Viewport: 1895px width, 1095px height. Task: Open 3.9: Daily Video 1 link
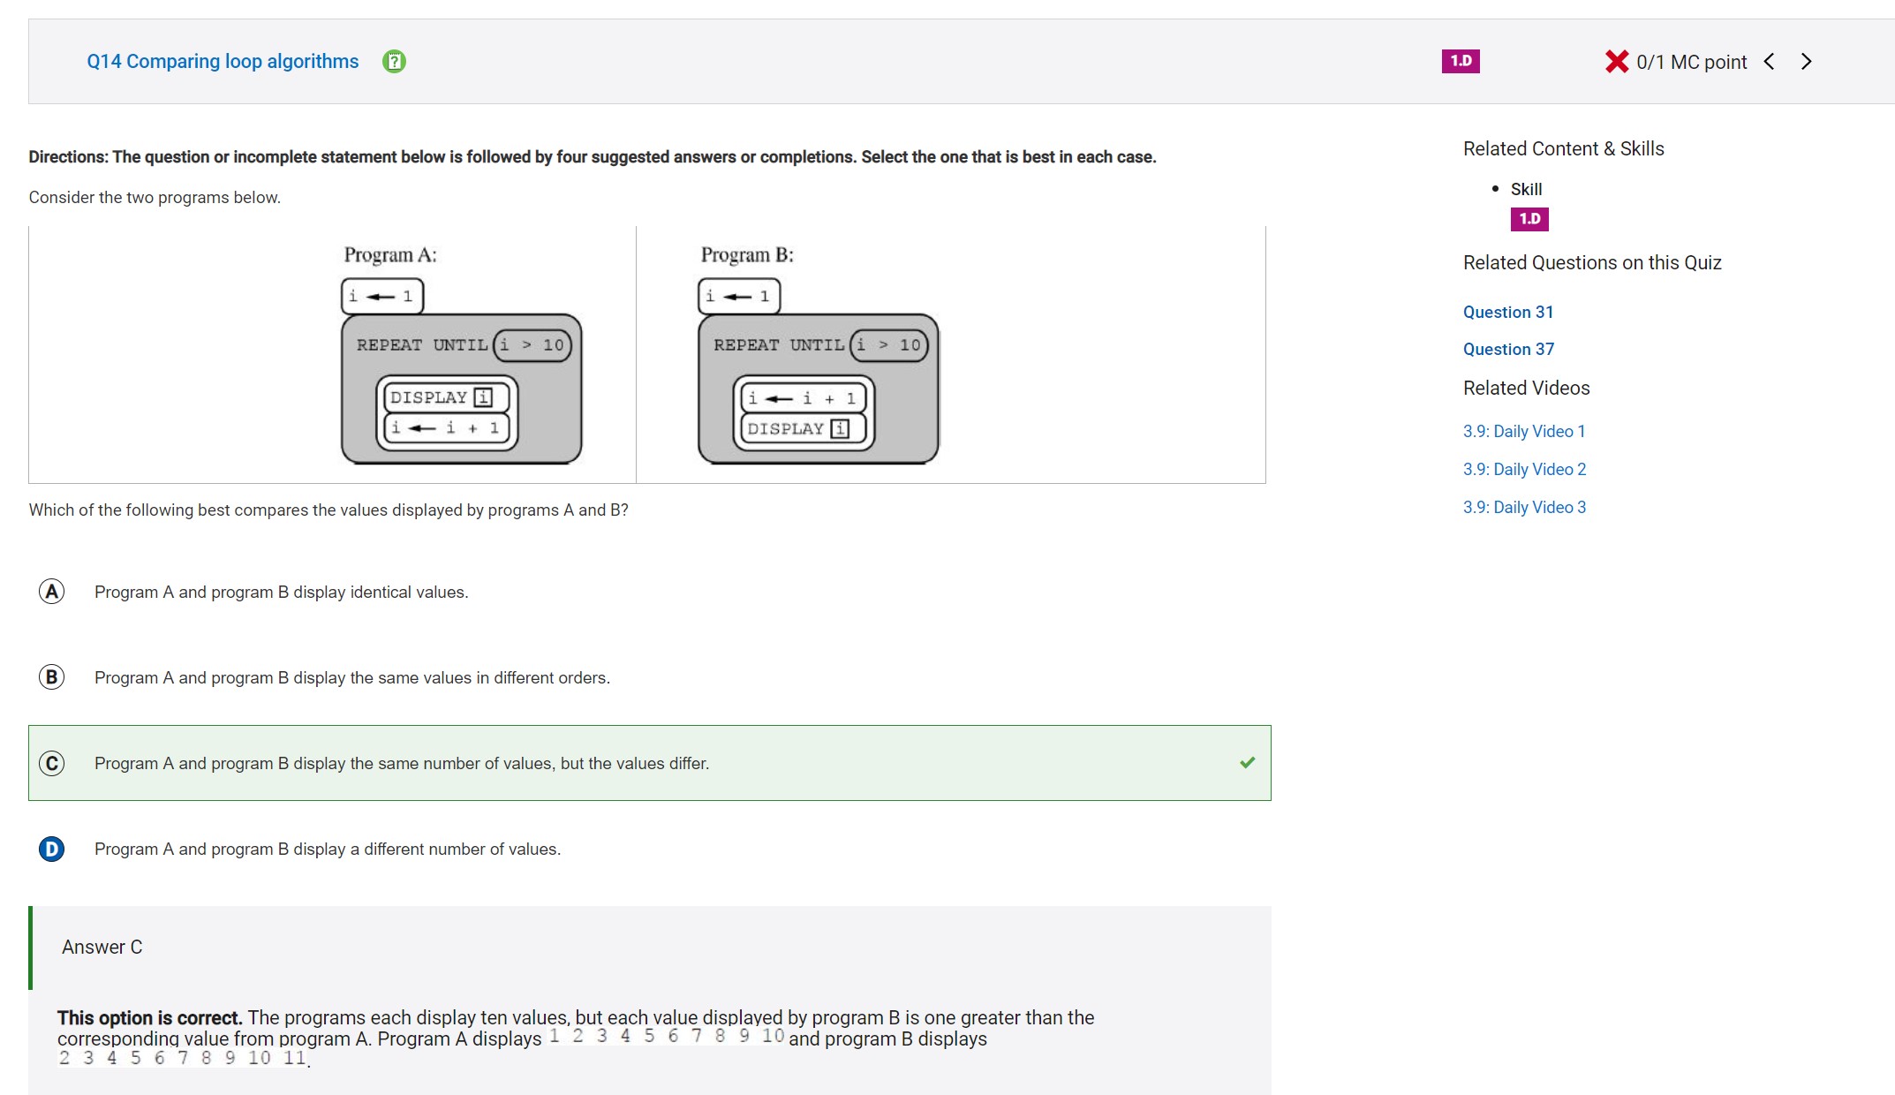(1524, 431)
